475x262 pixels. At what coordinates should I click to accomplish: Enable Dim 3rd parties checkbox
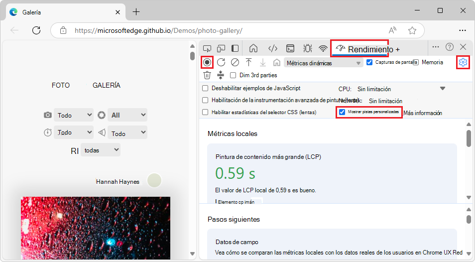(233, 75)
